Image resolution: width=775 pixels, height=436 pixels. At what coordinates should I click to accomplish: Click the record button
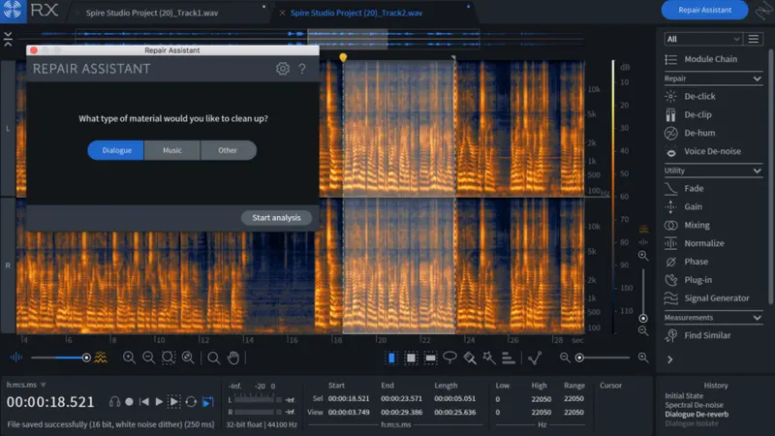[129, 402]
